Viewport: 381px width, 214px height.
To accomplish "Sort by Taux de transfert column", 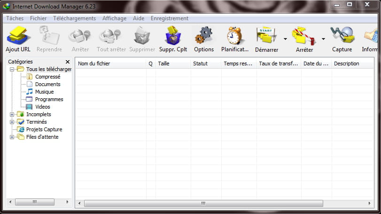I will [279, 63].
